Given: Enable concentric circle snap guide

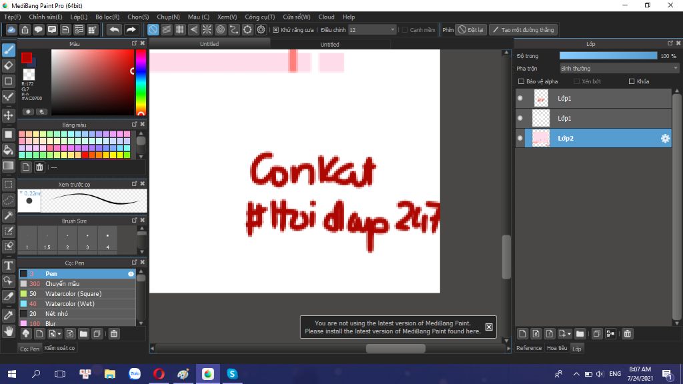Looking at the screenshot, I should tap(220, 29).
